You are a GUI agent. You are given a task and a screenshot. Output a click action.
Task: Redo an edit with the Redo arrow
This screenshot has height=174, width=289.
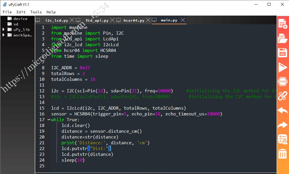pos(282,125)
